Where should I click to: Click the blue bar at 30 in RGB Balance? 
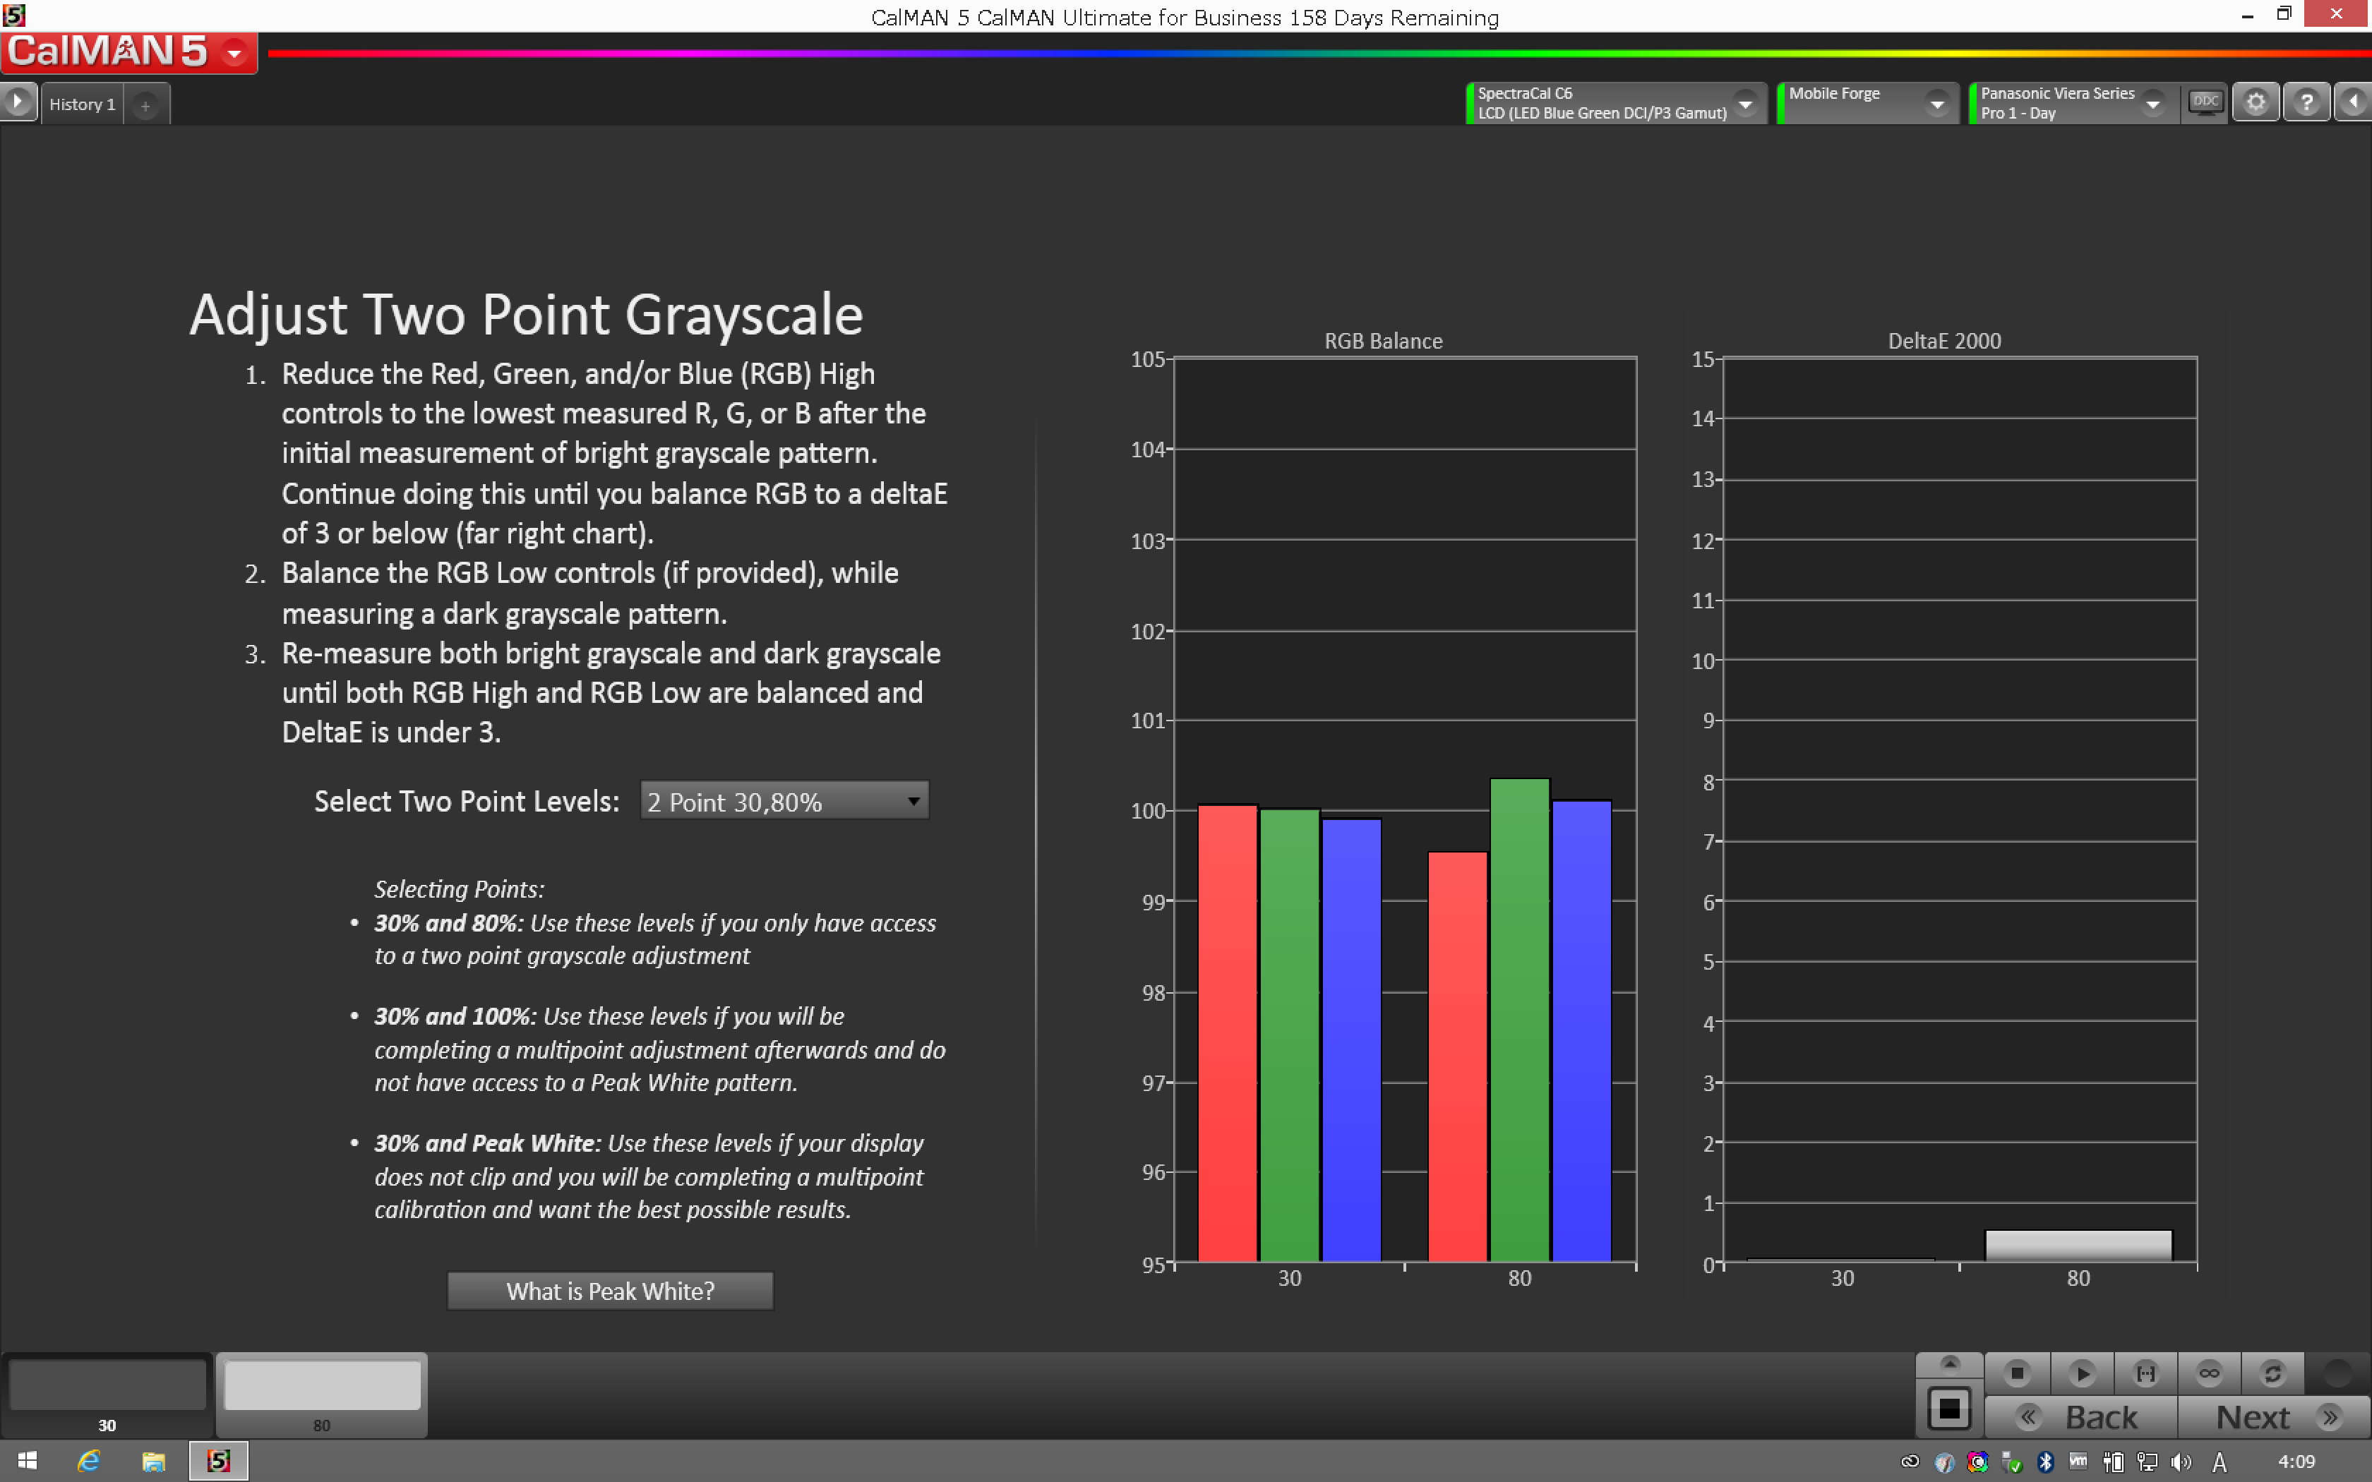click(1352, 1040)
